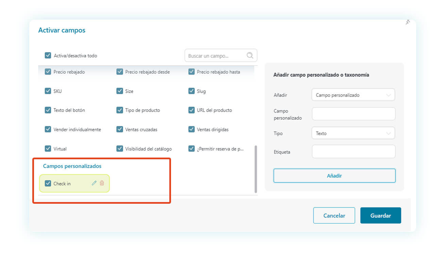Disable the Texto del botón field
The width and height of the screenshot is (442, 254).
(x=48, y=110)
